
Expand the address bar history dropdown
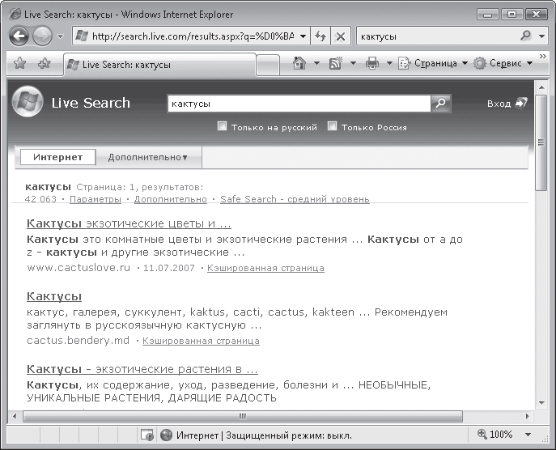(303, 36)
